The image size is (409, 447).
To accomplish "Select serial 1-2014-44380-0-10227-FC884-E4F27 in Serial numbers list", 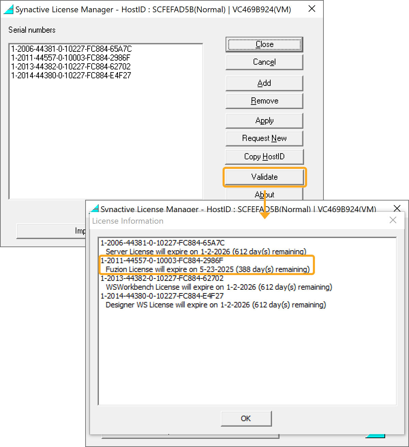I will [x=71, y=75].
